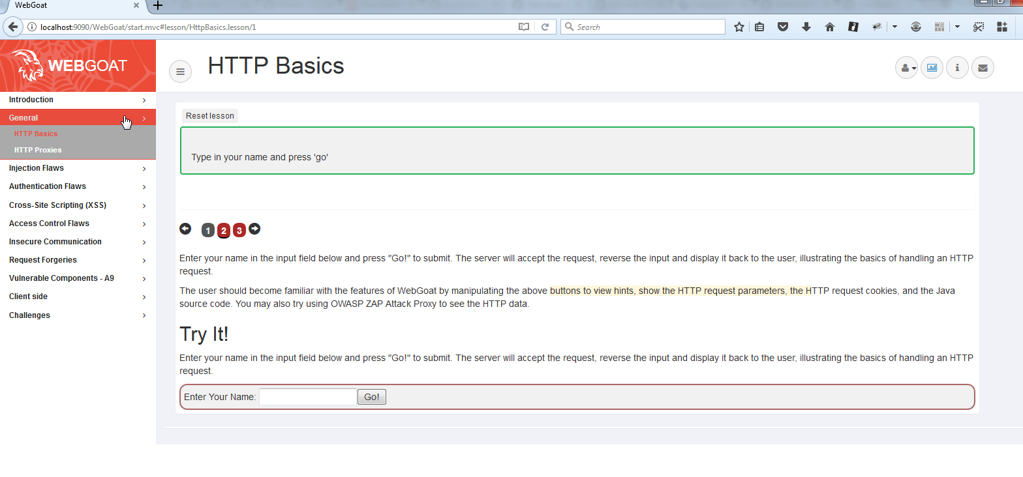
Task: Focus the Enter Your Name field
Action: (x=308, y=397)
